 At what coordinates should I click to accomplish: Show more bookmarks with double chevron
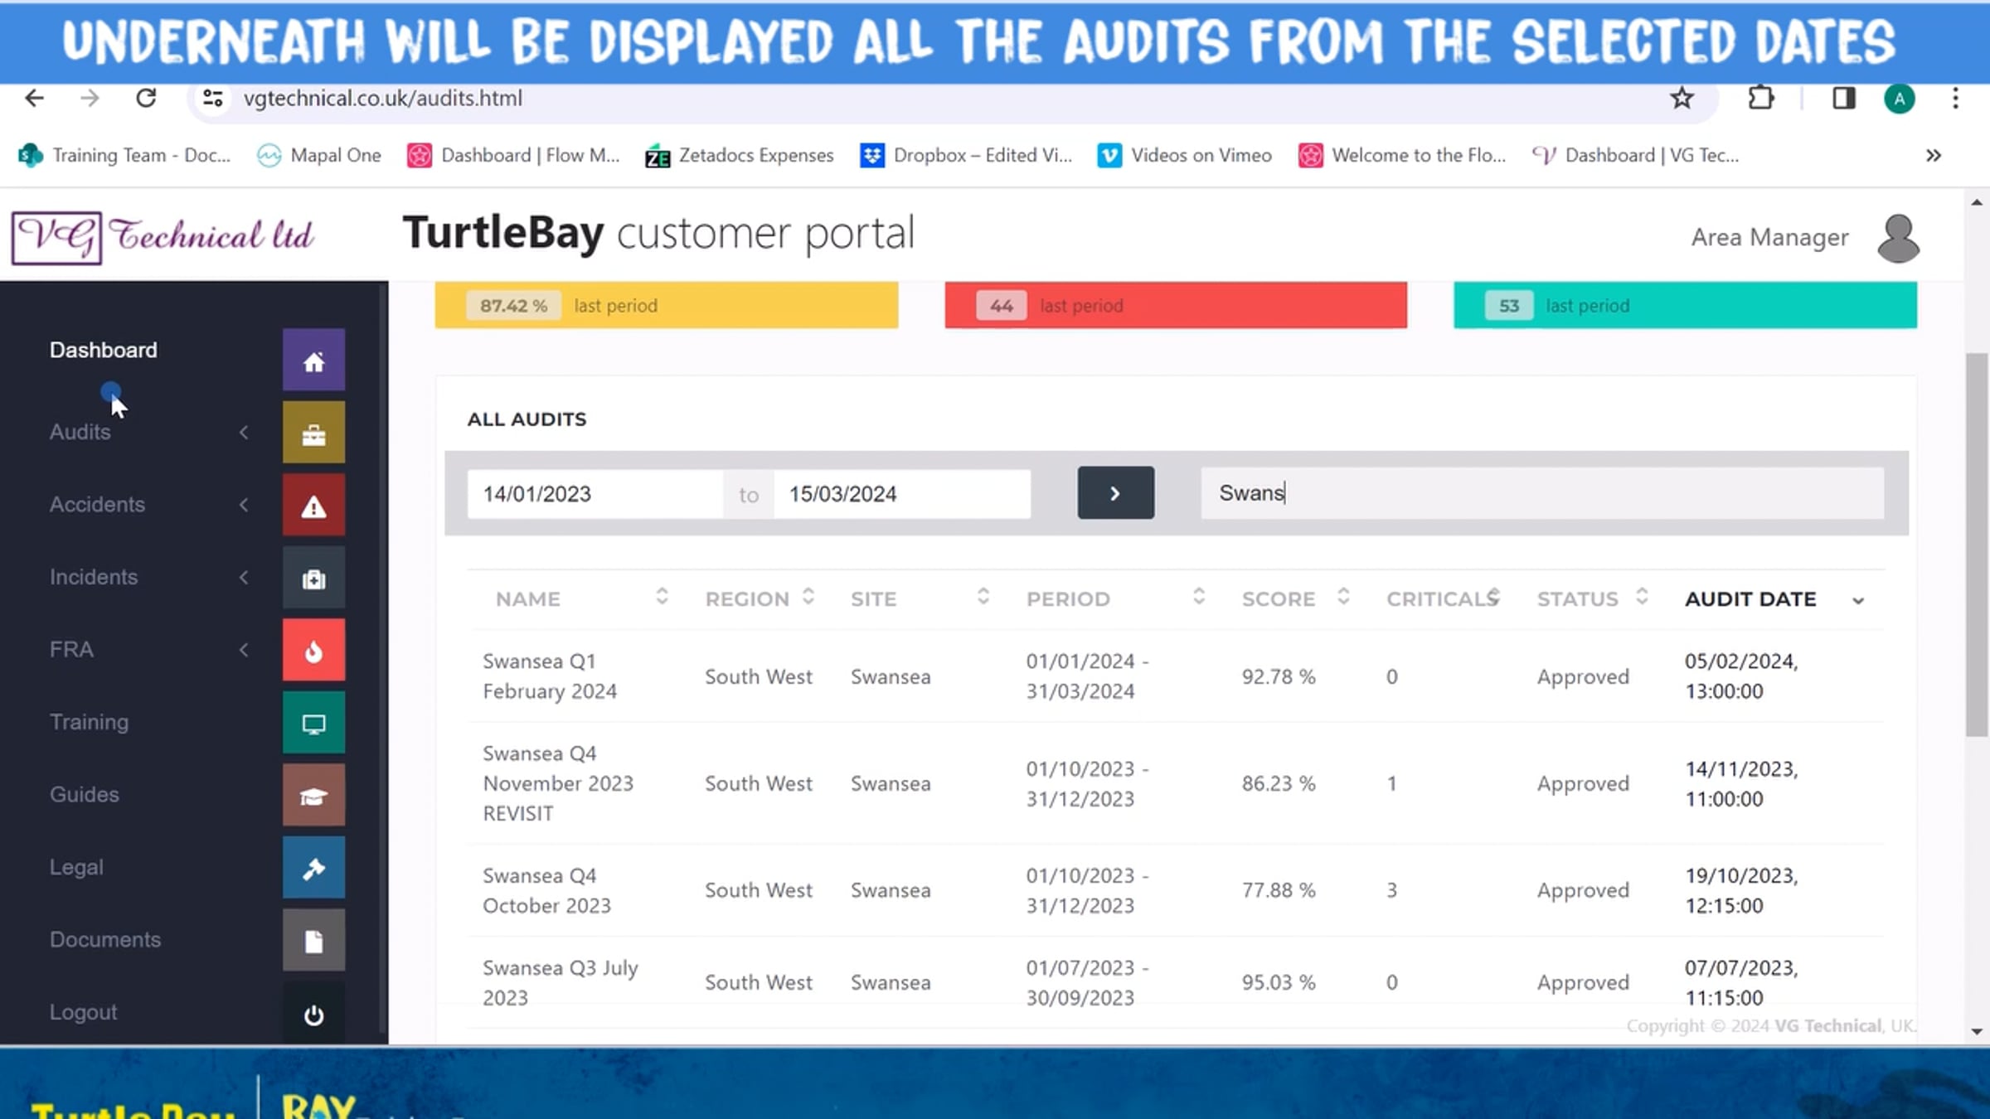[1933, 155]
